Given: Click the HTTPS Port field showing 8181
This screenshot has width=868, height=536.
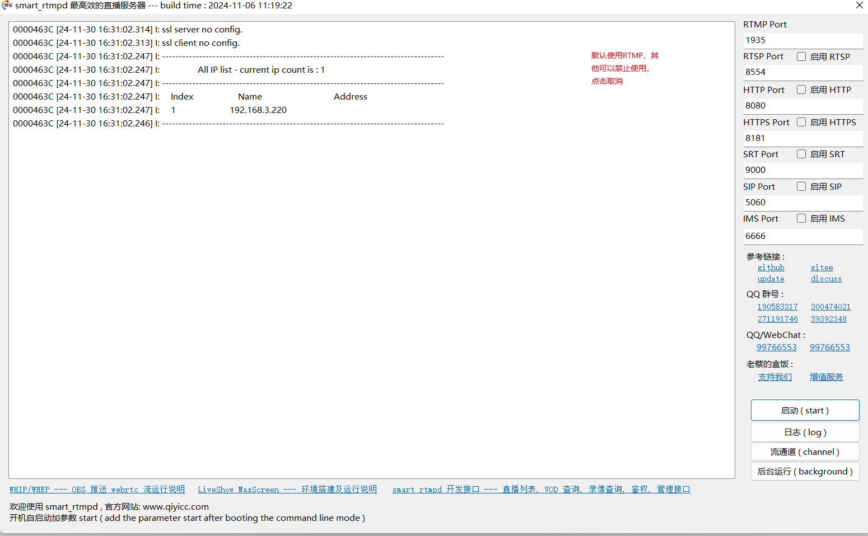Looking at the screenshot, I should coord(803,138).
